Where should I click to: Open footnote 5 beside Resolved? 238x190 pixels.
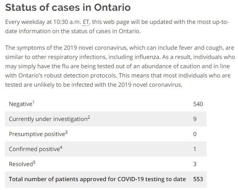[x=34, y=162]
